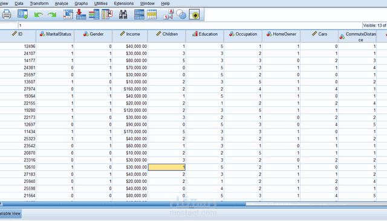The image size is (387, 221).
Task: Click ID cell 12496
Action: 18,46
